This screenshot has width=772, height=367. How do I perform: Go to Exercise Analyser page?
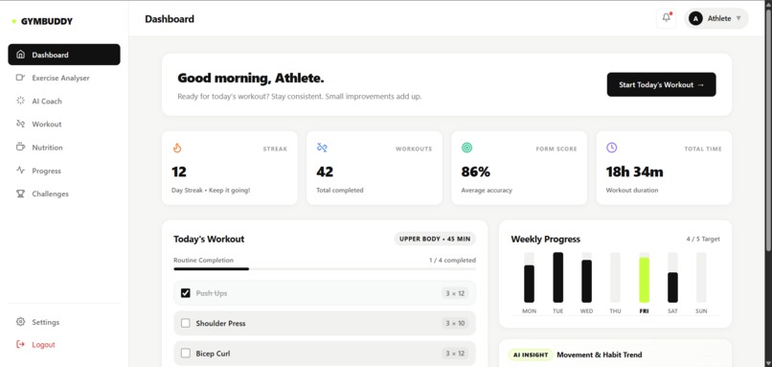[x=64, y=78]
